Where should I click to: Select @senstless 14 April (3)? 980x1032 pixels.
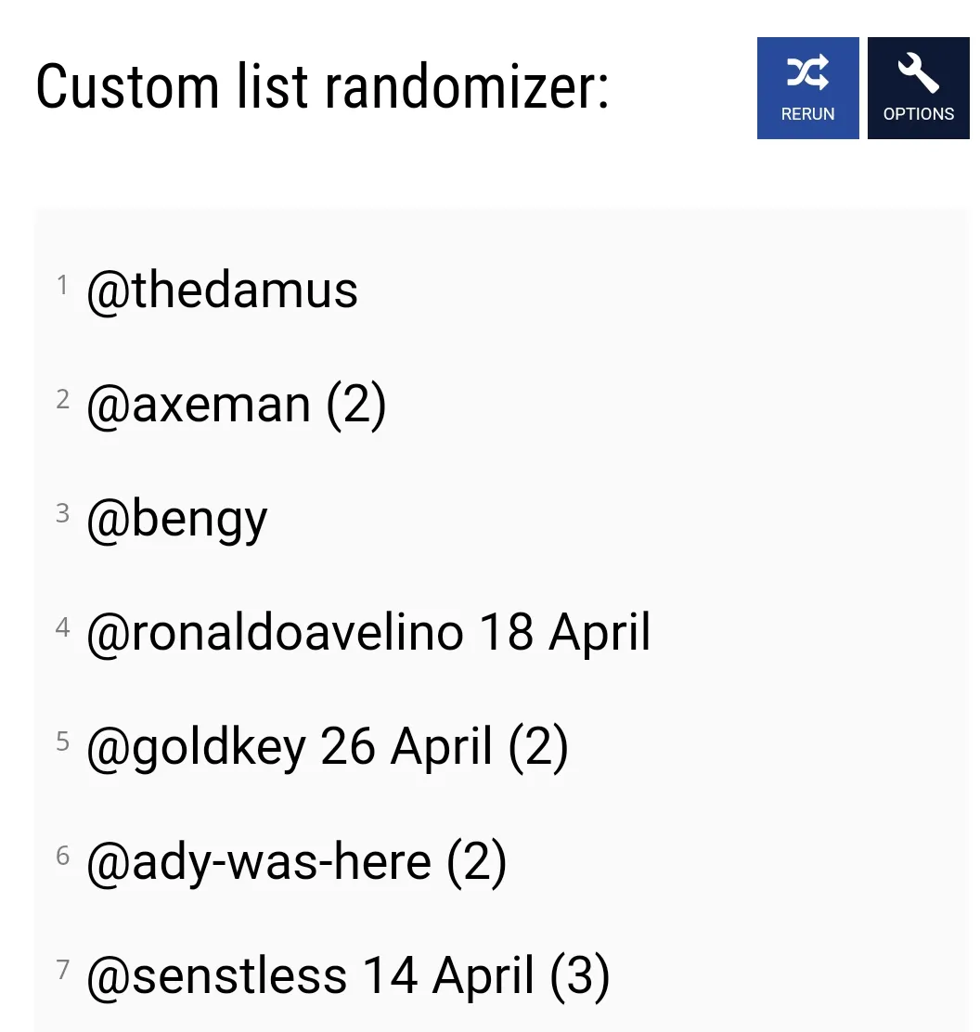coord(348,974)
